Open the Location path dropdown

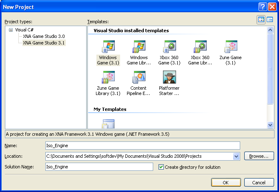pos(236,156)
